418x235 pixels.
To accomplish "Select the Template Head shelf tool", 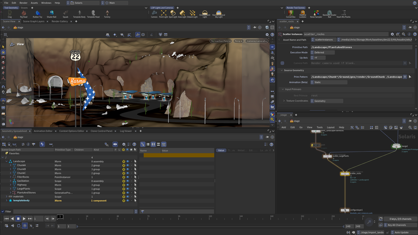I will [93, 14].
